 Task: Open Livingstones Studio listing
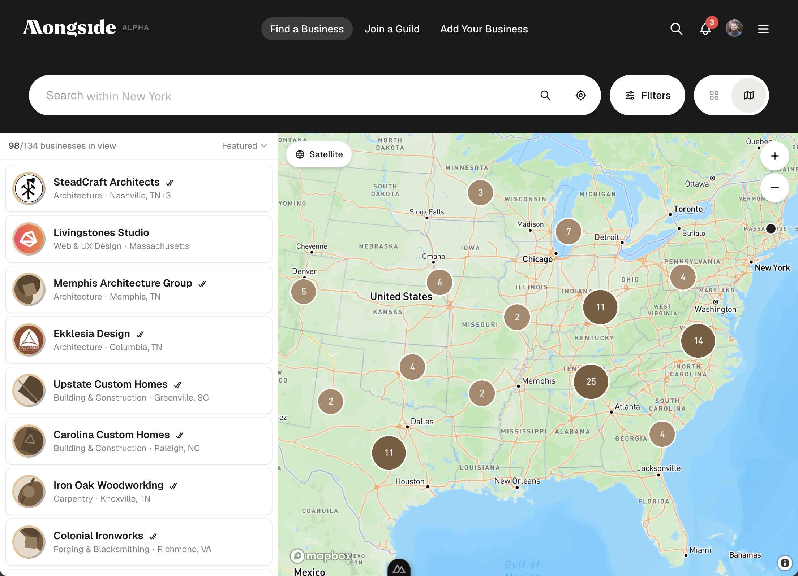[x=139, y=239]
